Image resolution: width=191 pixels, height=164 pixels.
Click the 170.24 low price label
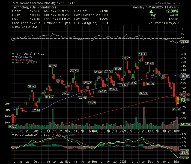(36, 110)
